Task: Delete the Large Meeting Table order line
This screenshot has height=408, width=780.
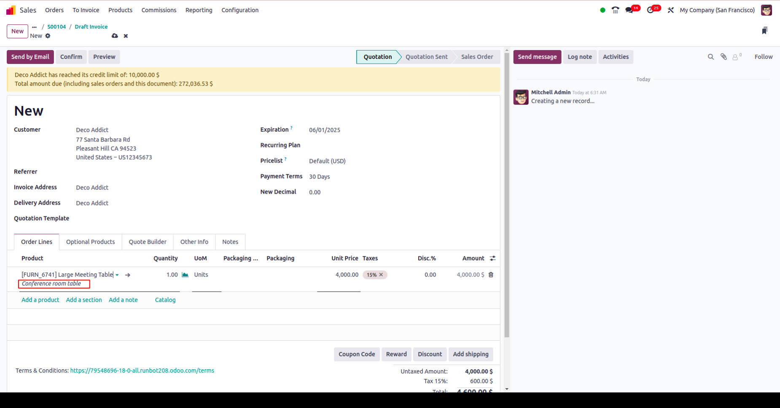Action: 491,275
